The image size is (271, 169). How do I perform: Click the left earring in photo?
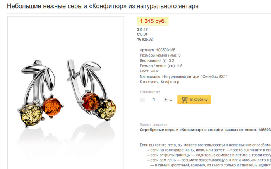pyautogui.click(x=40, y=94)
